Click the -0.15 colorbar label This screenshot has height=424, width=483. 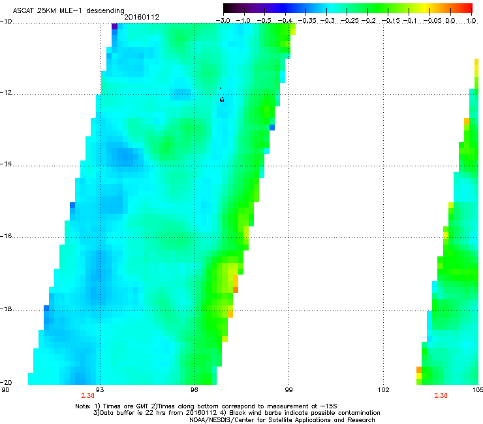click(x=390, y=21)
